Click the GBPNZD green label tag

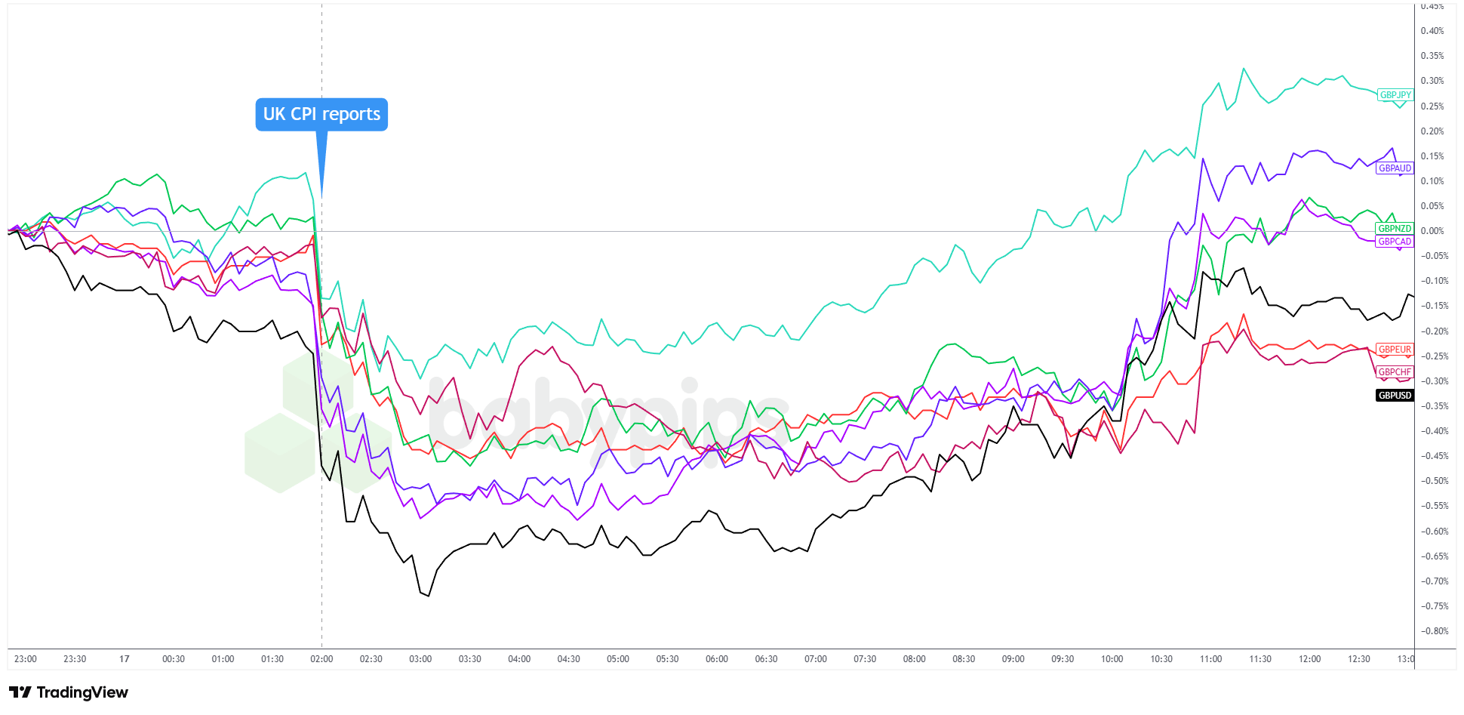coord(1395,229)
